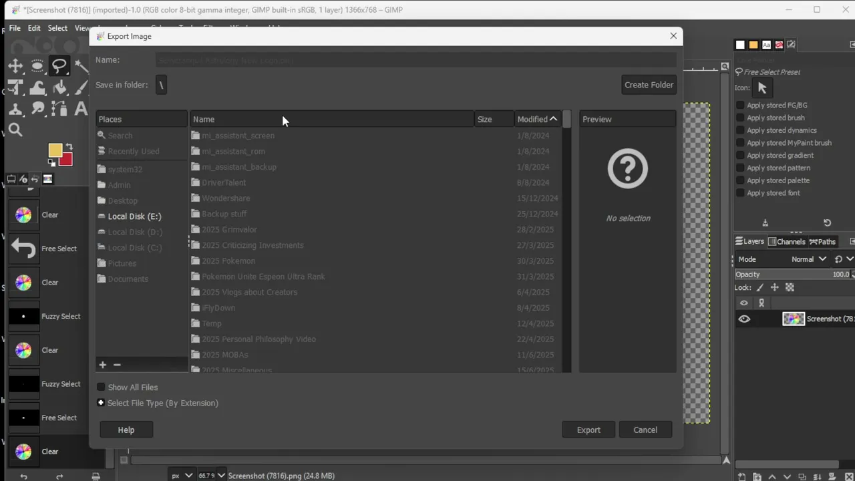Image resolution: width=855 pixels, height=481 pixels.
Task: Click the Name input field in Export dialog
Action: [416, 60]
